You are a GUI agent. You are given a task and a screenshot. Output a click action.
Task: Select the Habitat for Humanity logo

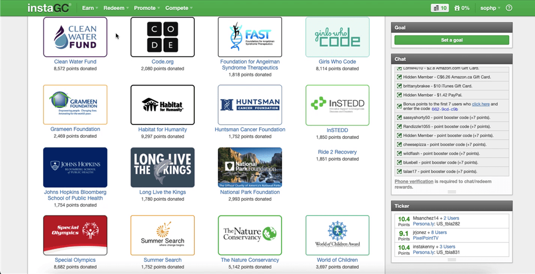click(162, 105)
